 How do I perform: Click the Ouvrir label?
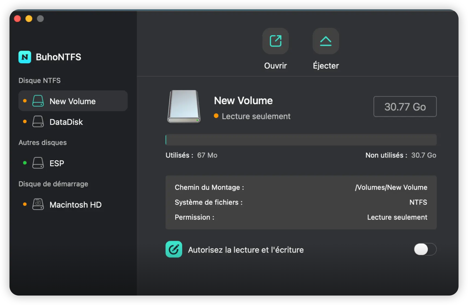tap(276, 65)
